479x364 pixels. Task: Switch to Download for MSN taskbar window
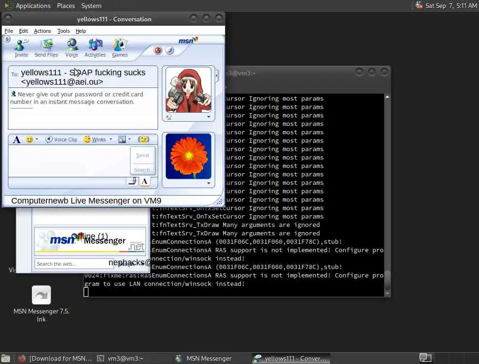click(54, 358)
